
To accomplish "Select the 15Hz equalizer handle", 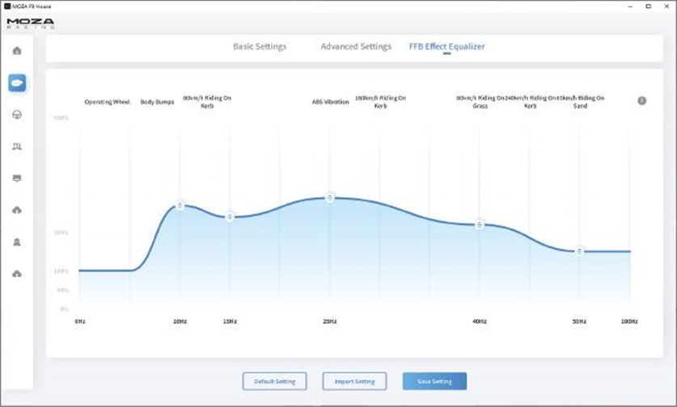I will pos(231,217).
